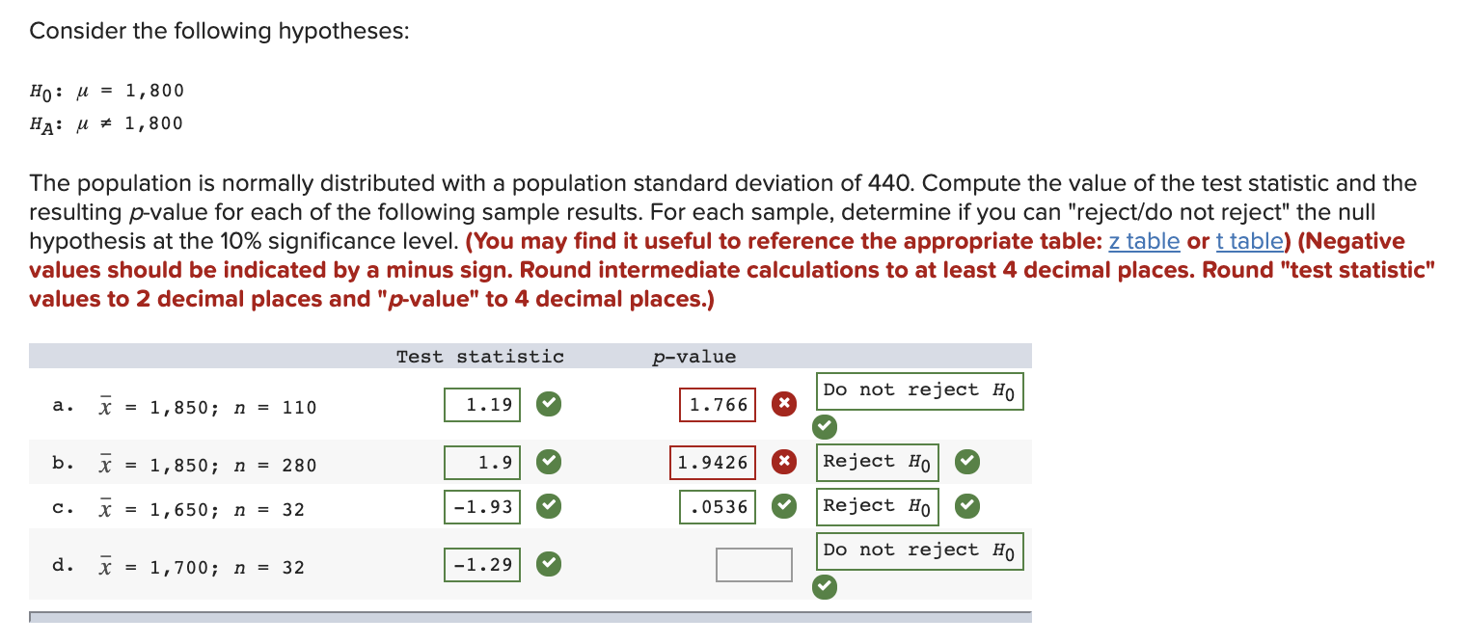
Task: Click green checkmark beside row c Reject H0
Action: pyautogui.click(x=966, y=506)
